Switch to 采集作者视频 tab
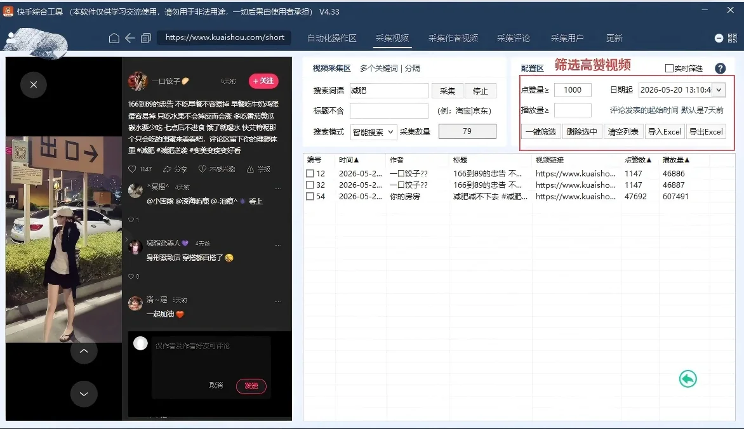The width and height of the screenshot is (744, 429). click(x=453, y=38)
